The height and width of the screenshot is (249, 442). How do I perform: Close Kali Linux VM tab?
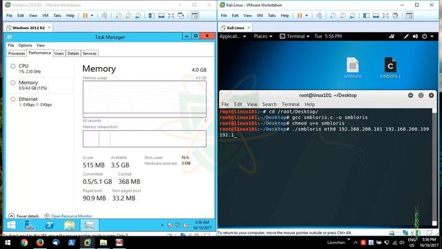point(249,28)
